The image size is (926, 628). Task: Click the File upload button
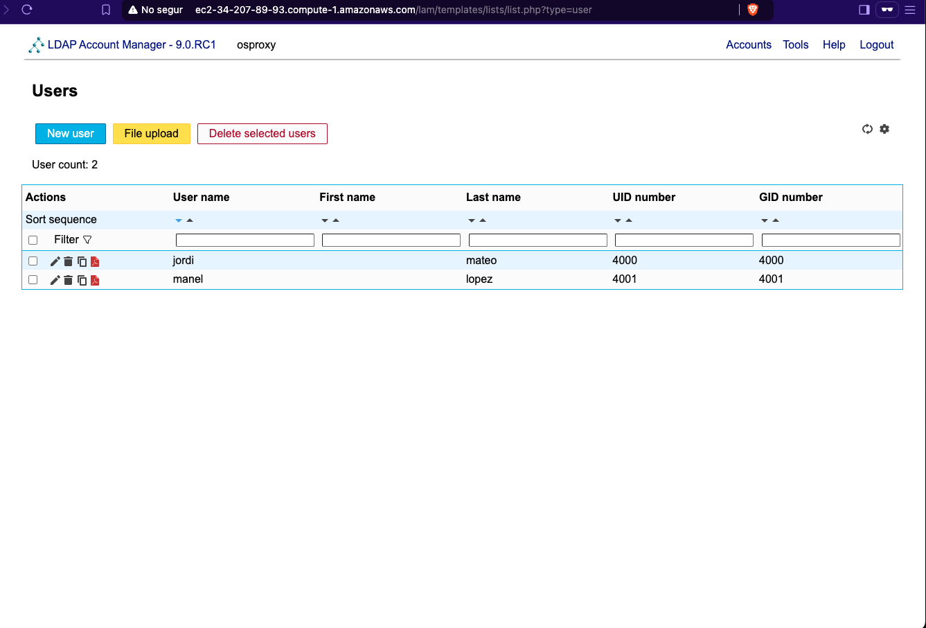pos(151,134)
